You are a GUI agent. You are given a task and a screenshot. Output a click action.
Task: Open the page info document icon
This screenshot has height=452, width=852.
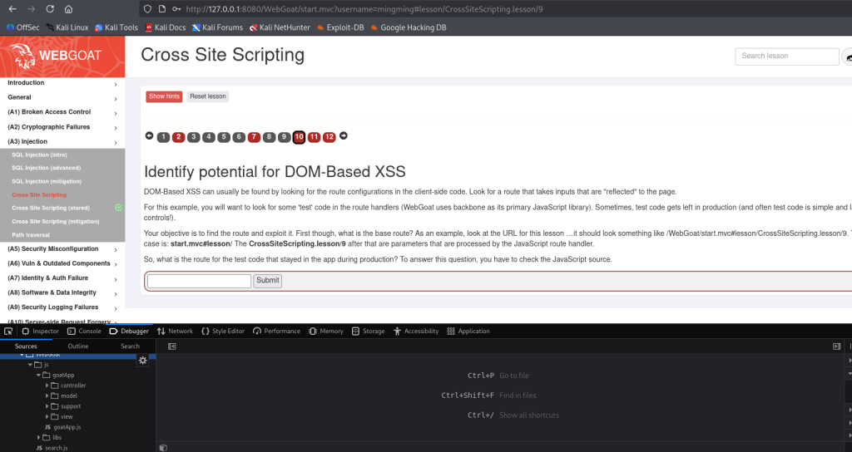click(x=162, y=8)
